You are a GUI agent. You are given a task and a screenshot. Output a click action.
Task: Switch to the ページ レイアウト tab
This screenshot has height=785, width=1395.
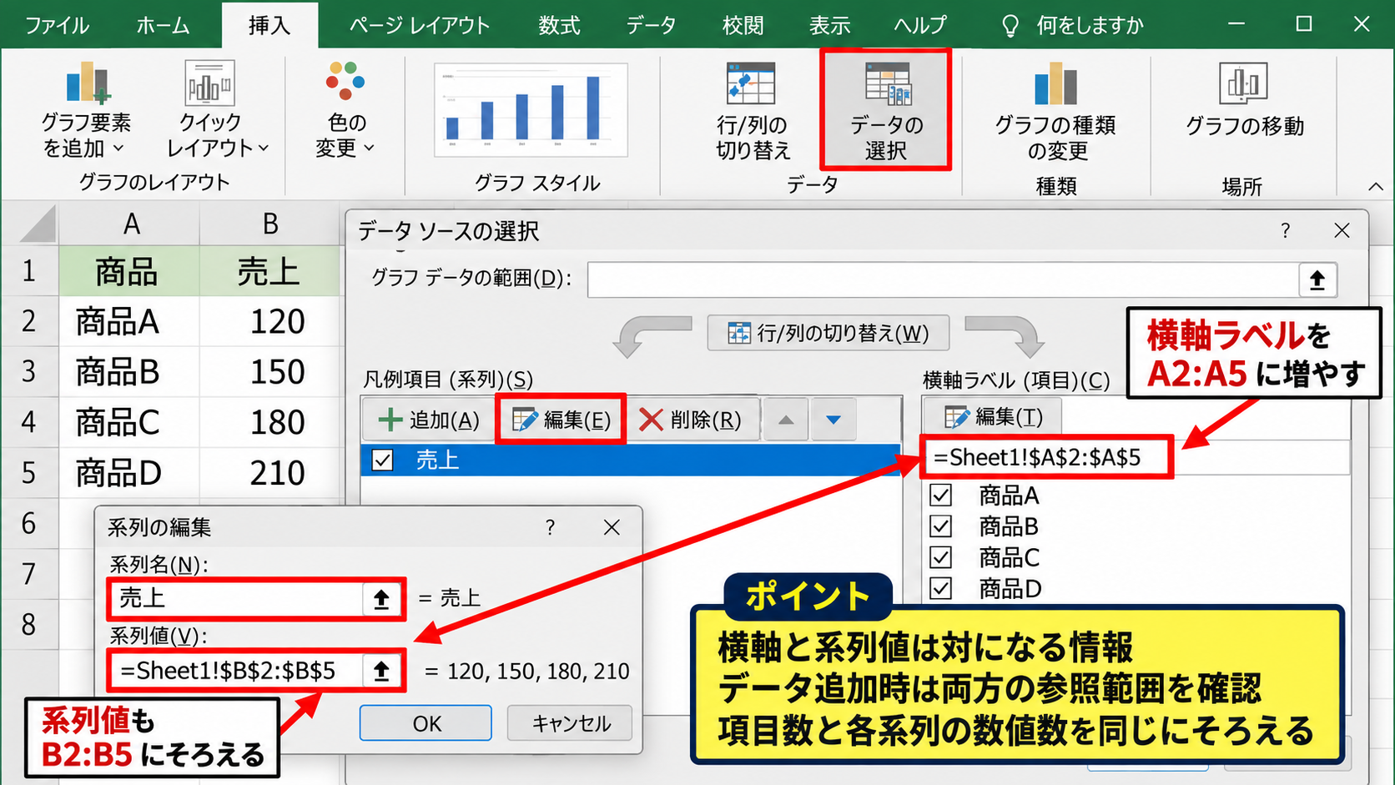[419, 25]
